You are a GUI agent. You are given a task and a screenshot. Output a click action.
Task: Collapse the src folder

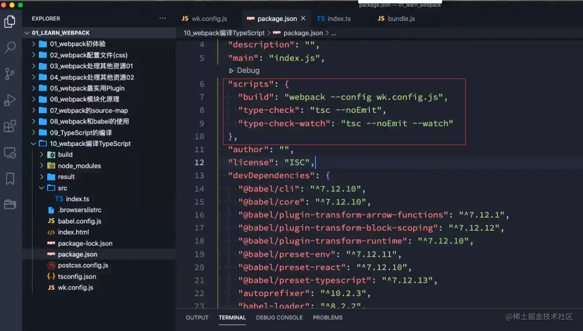pos(99,188)
